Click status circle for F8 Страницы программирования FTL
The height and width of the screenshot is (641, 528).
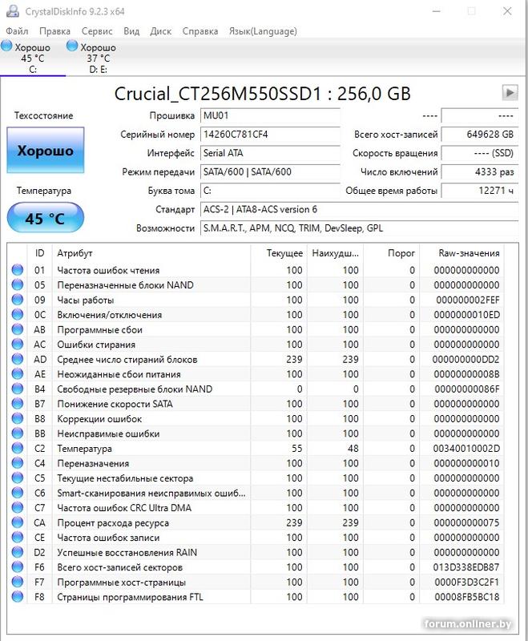18,596
